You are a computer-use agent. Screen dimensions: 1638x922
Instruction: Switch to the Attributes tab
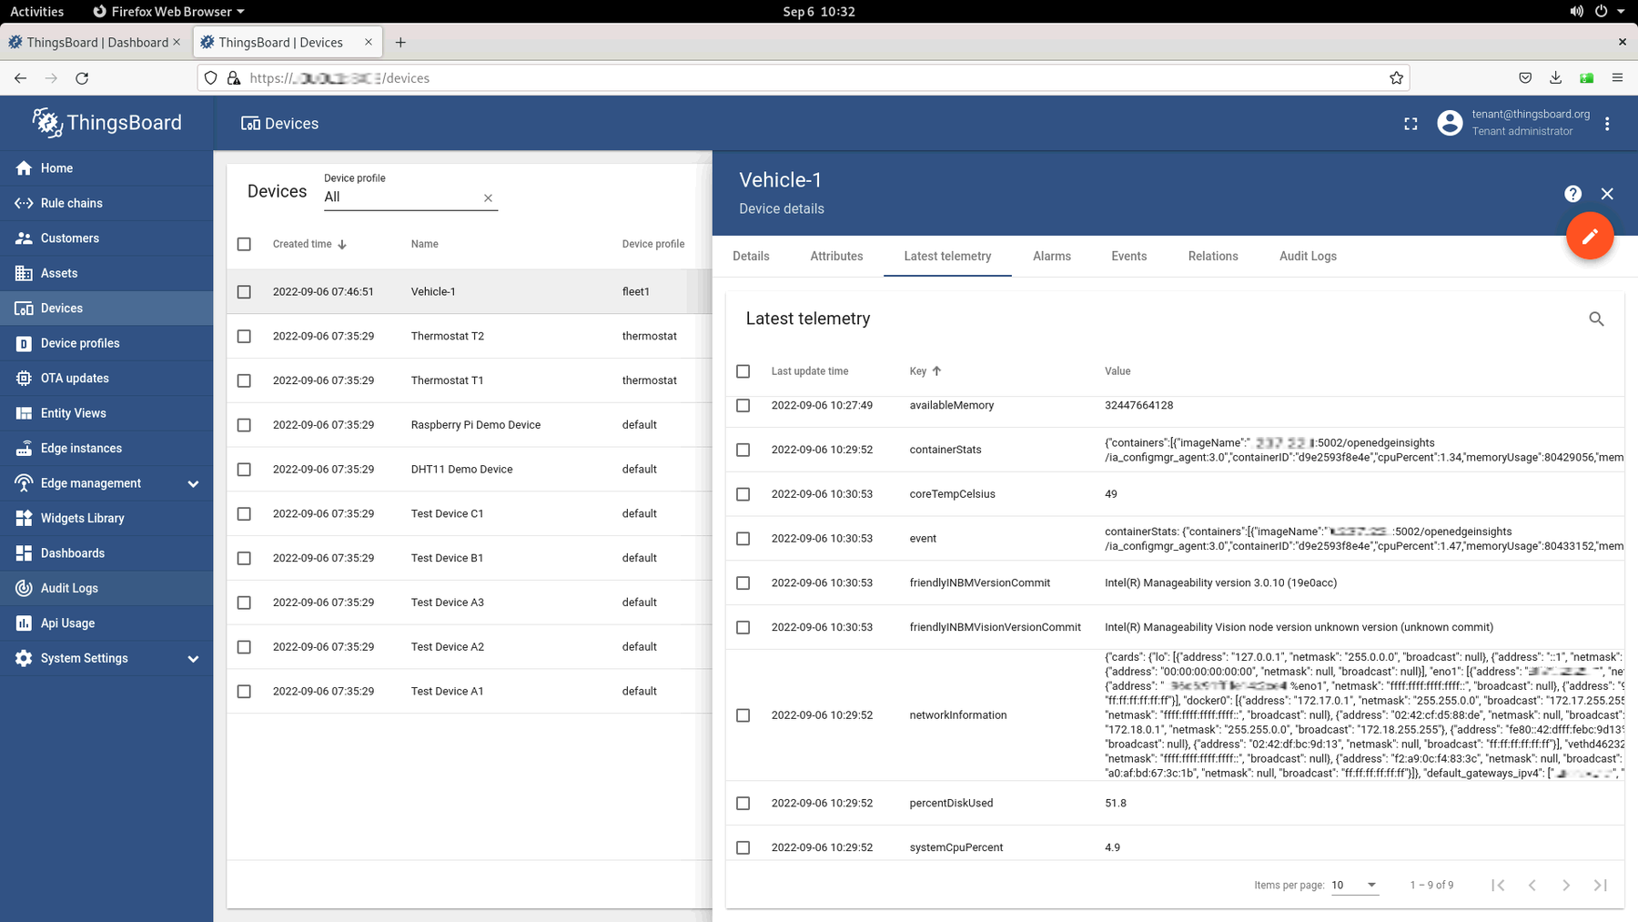tap(836, 256)
